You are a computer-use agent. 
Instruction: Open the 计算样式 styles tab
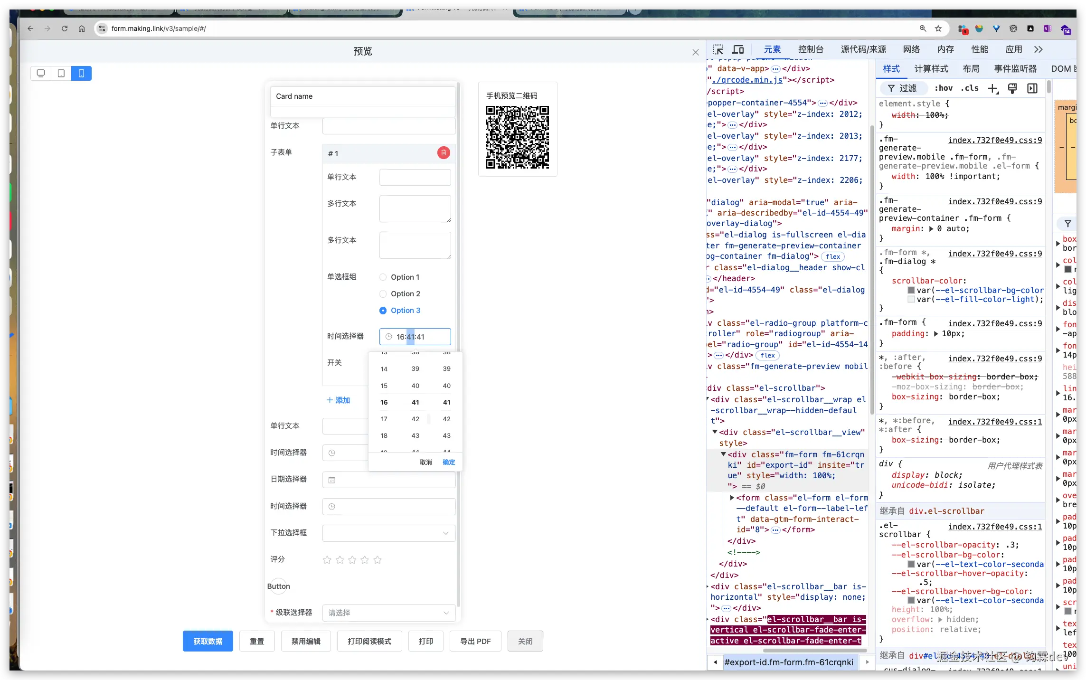(931, 69)
